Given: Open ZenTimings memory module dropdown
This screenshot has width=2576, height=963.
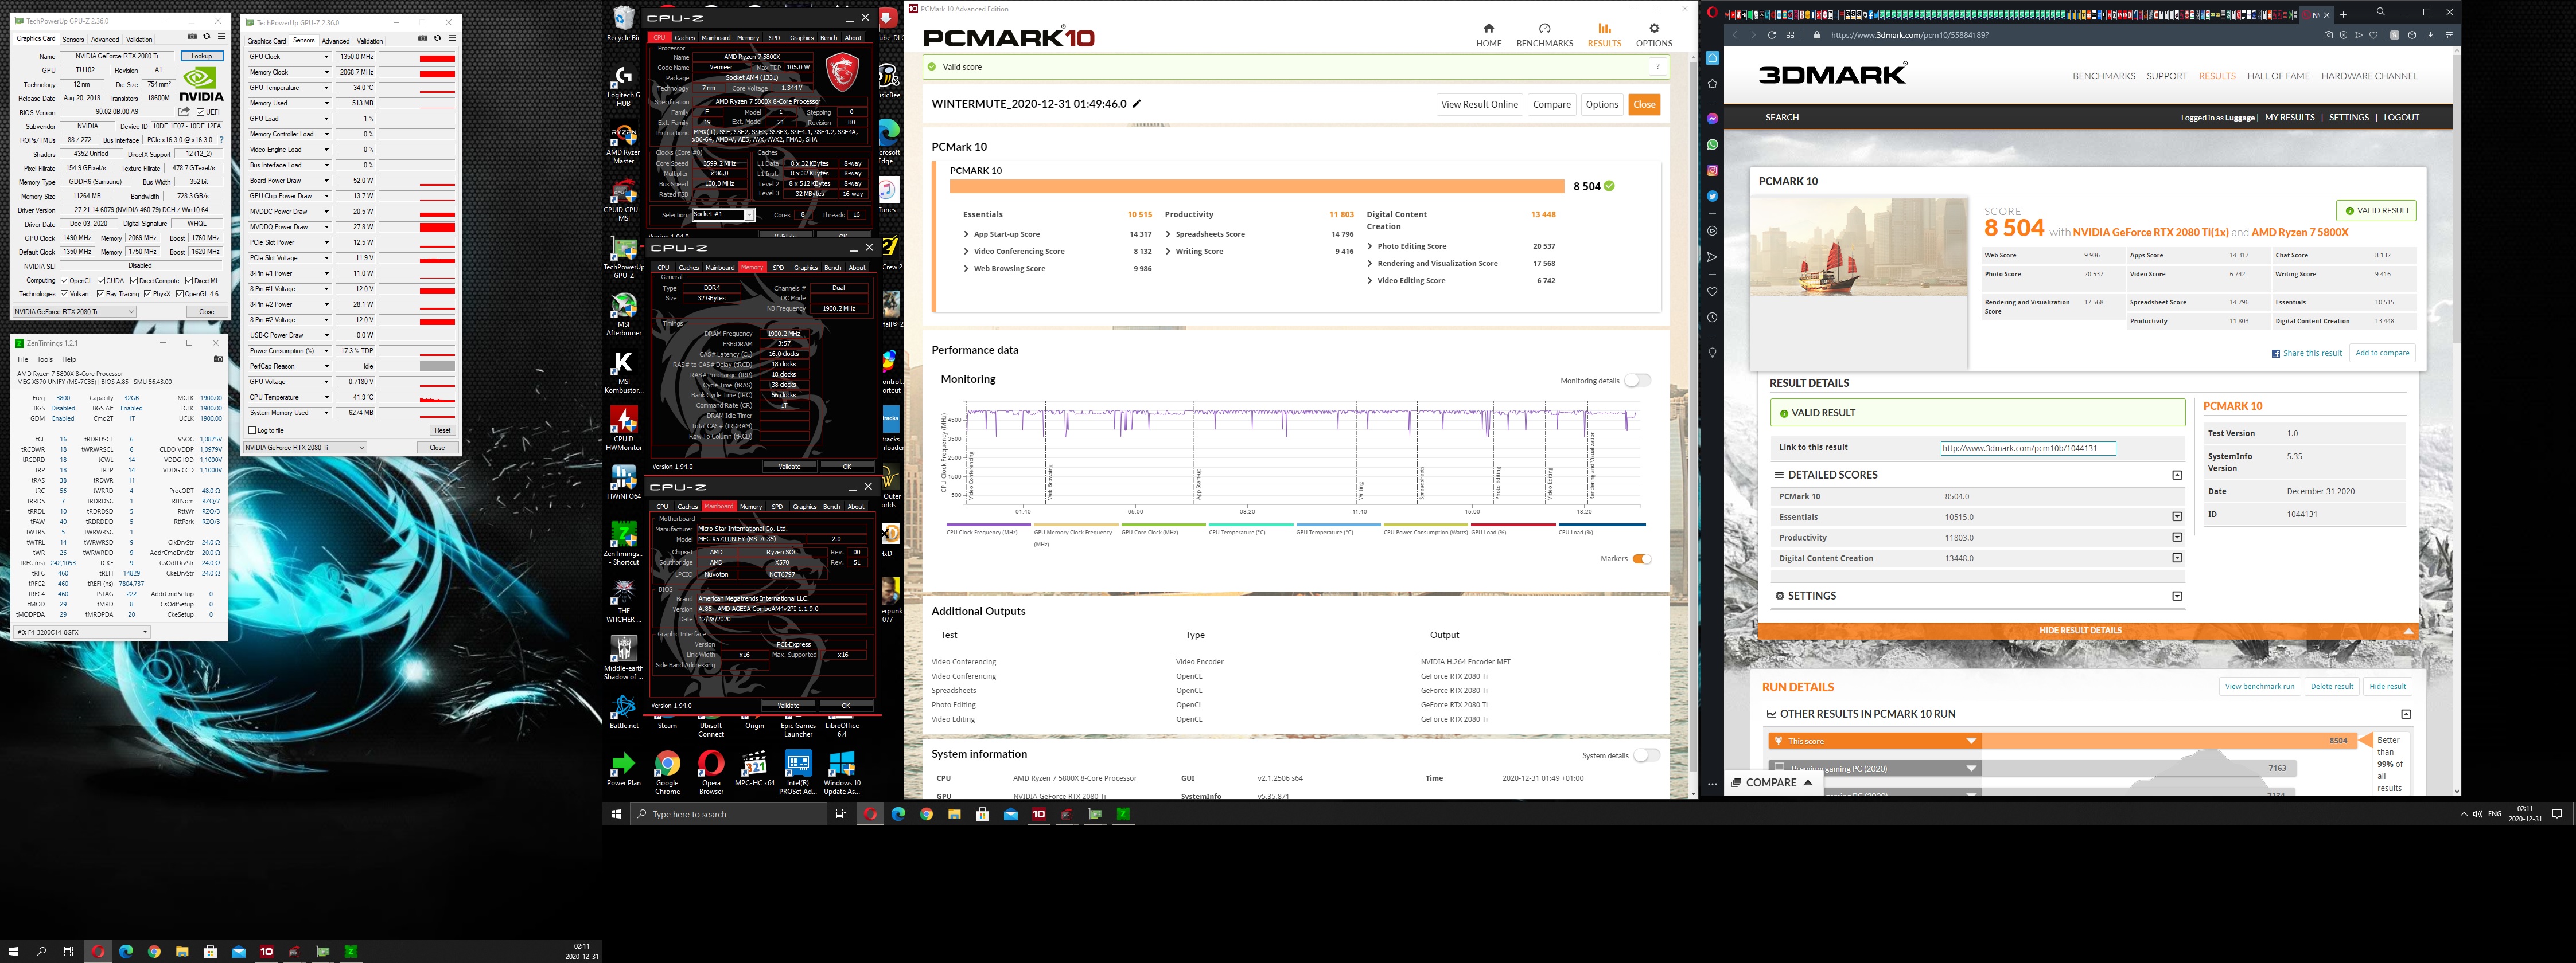Looking at the screenshot, I should (82, 631).
